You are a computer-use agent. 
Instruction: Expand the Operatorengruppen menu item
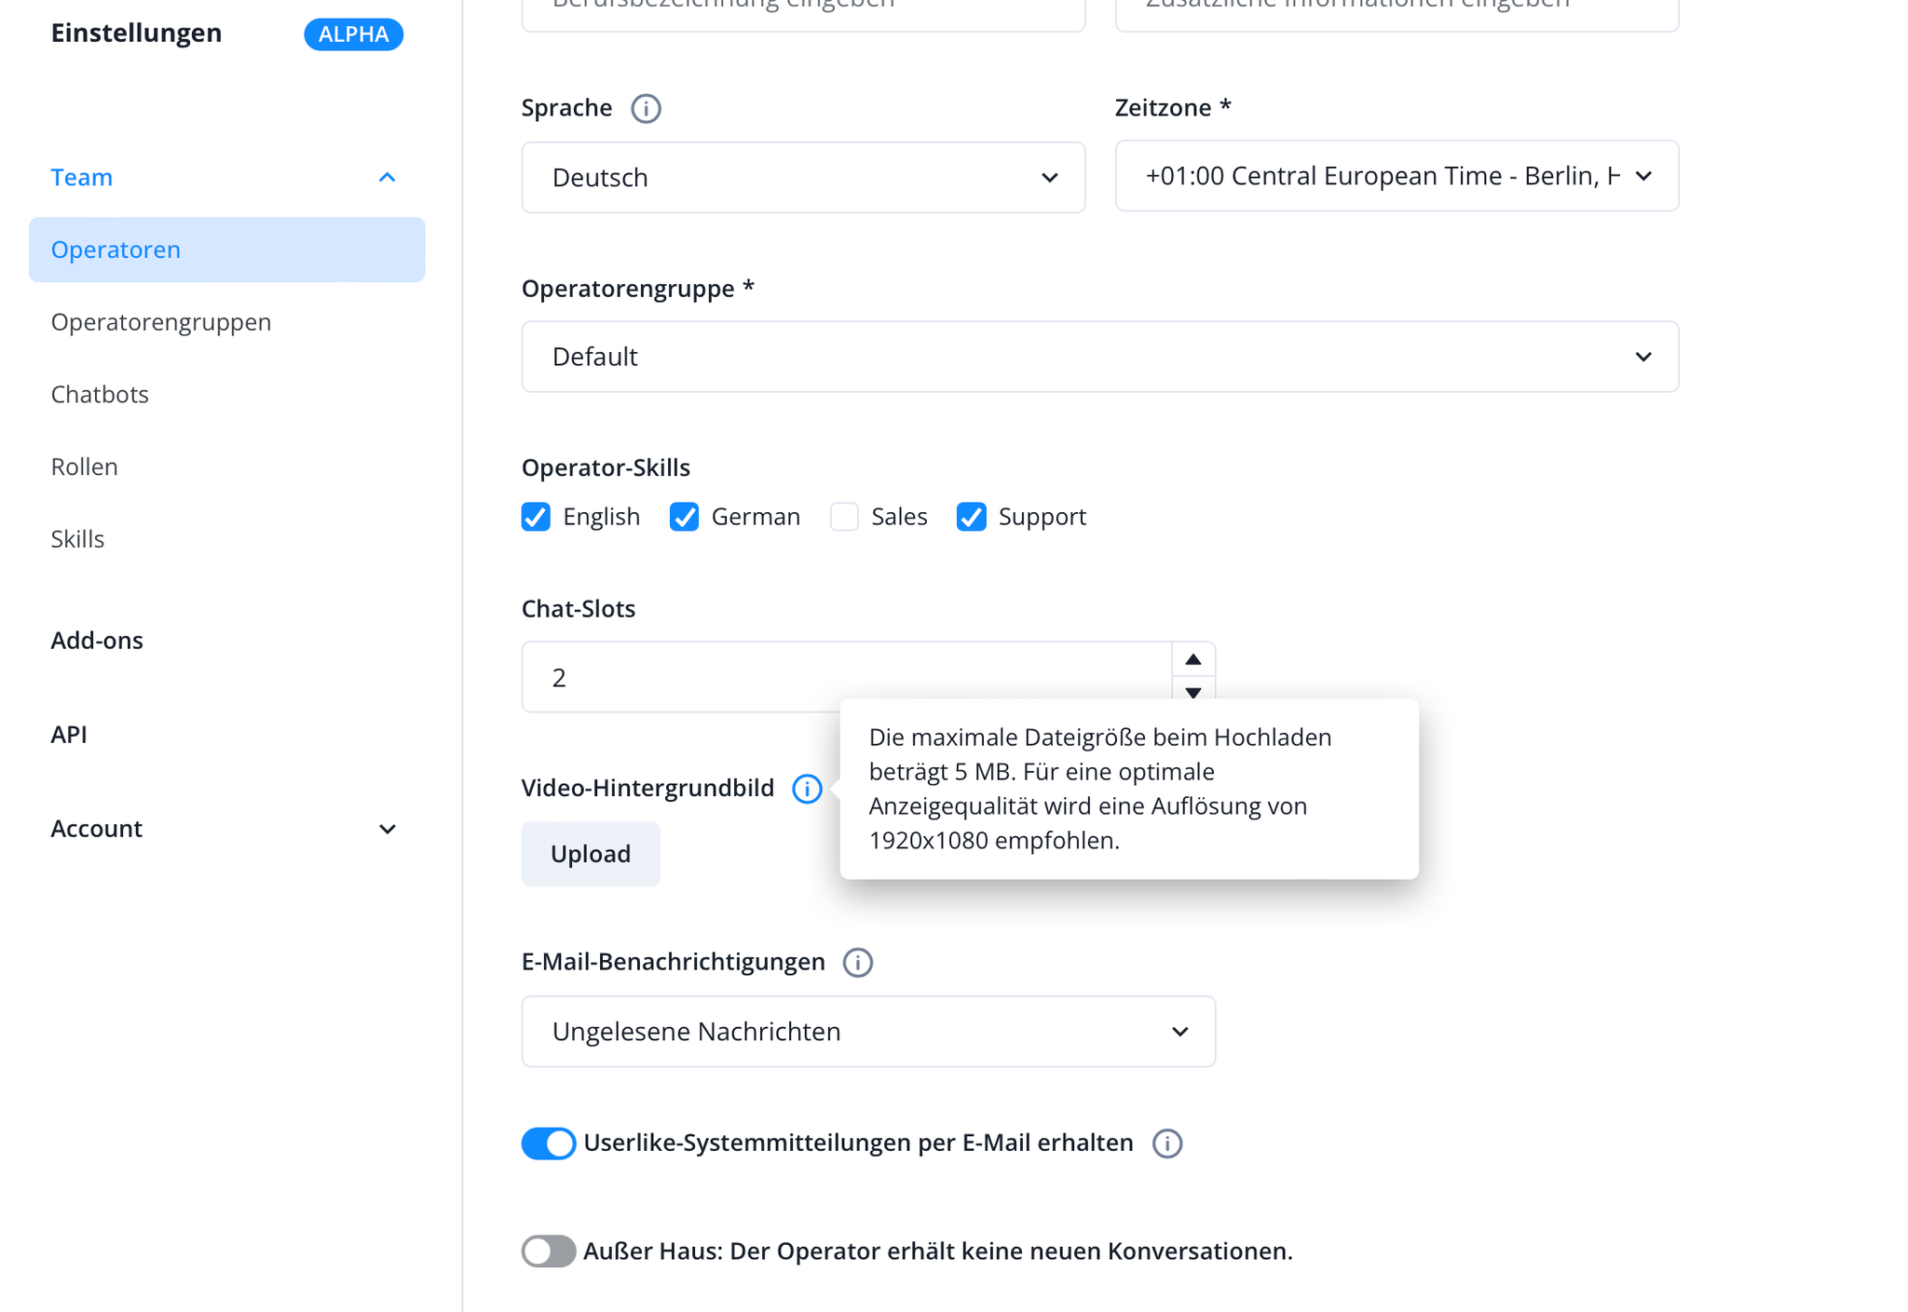tap(159, 322)
